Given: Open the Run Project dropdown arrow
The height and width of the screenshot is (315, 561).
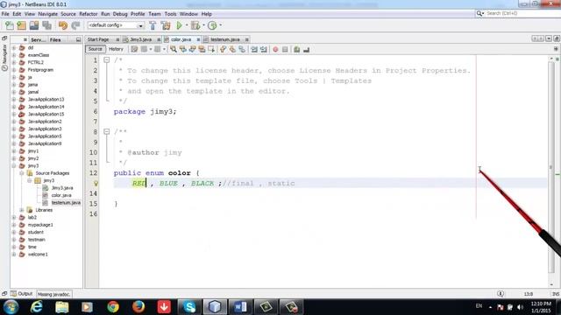Looking at the screenshot, I should 187,25.
